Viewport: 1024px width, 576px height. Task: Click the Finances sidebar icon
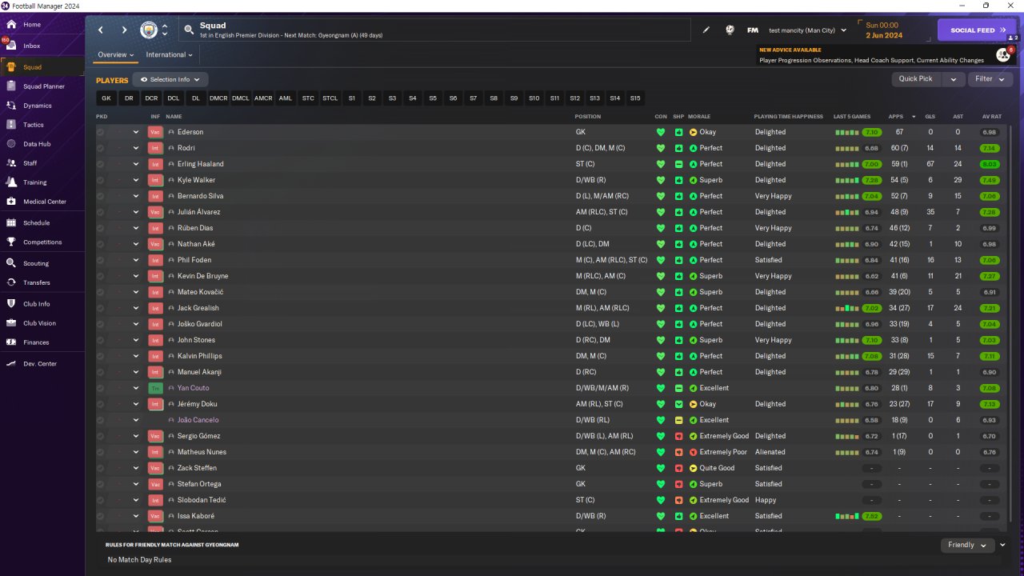coord(11,342)
